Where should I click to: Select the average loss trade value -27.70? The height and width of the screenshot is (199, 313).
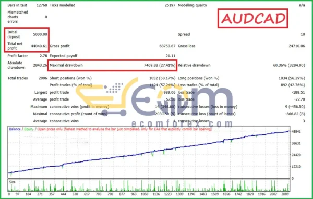pyautogui.click(x=299, y=99)
